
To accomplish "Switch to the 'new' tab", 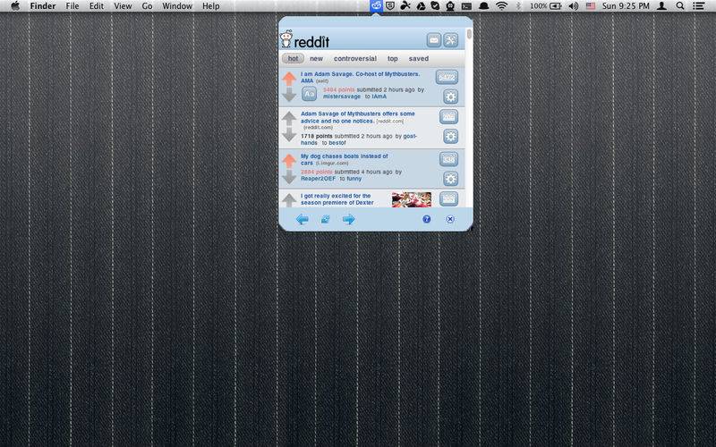I will click(316, 58).
